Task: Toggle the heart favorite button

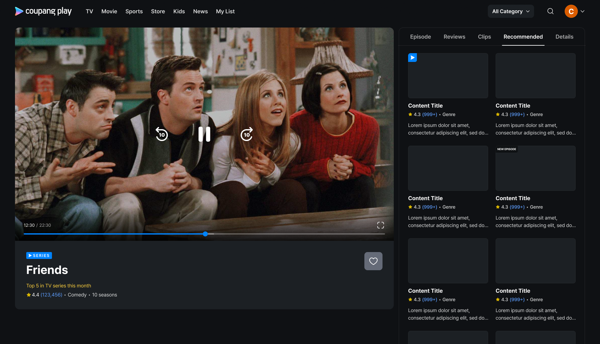Action: click(373, 261)
